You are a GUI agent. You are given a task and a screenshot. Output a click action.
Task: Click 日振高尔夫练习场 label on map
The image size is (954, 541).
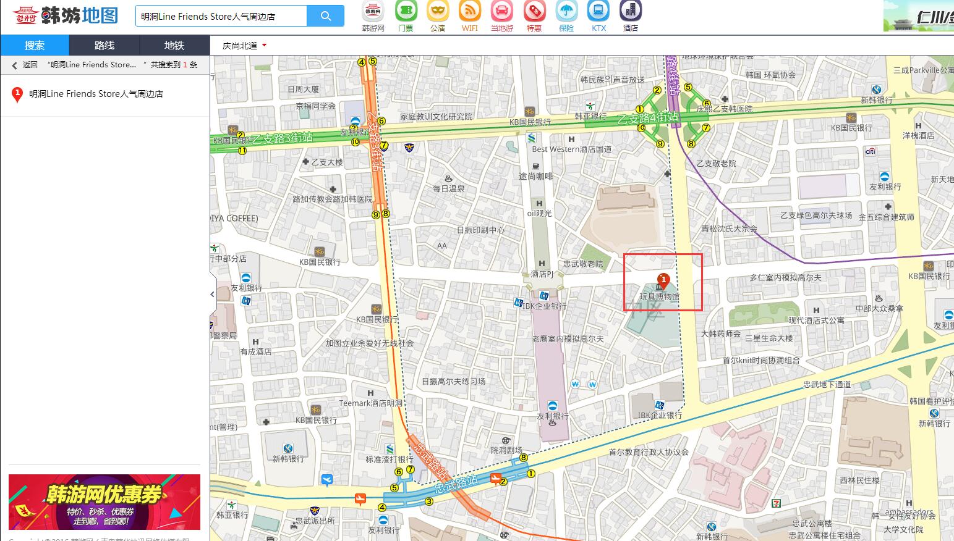point(454,381)
